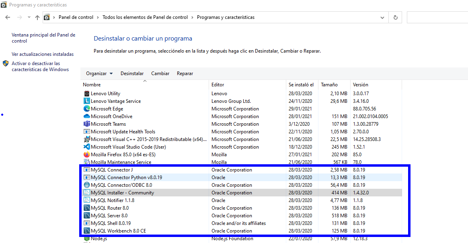Click the Lenovo Vantage Service icon
Screen dimensions: 468x243
[x=86, y=101]
